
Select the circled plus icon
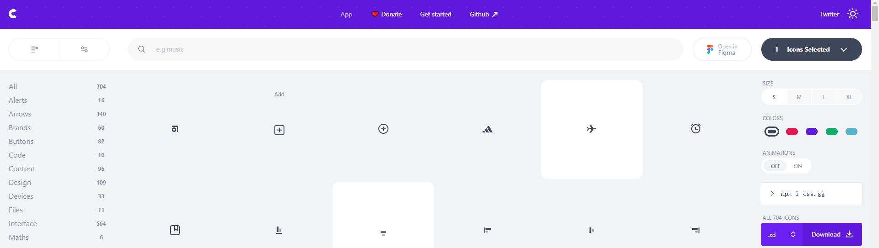click(383, 129)
